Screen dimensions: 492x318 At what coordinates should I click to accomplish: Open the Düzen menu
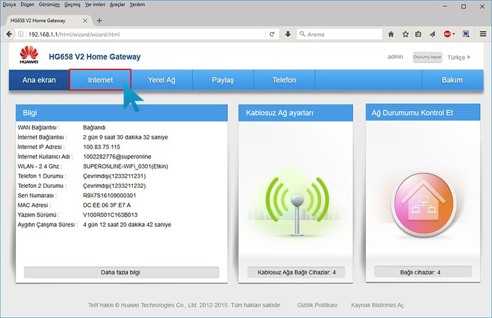click(27, 4)
